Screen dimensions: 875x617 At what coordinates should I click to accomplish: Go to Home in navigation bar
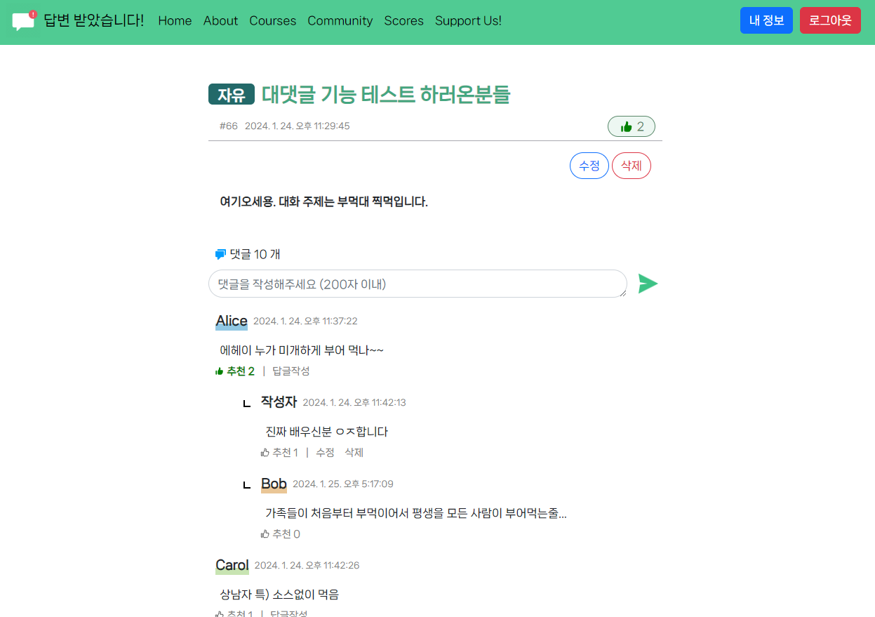(175, 21)
